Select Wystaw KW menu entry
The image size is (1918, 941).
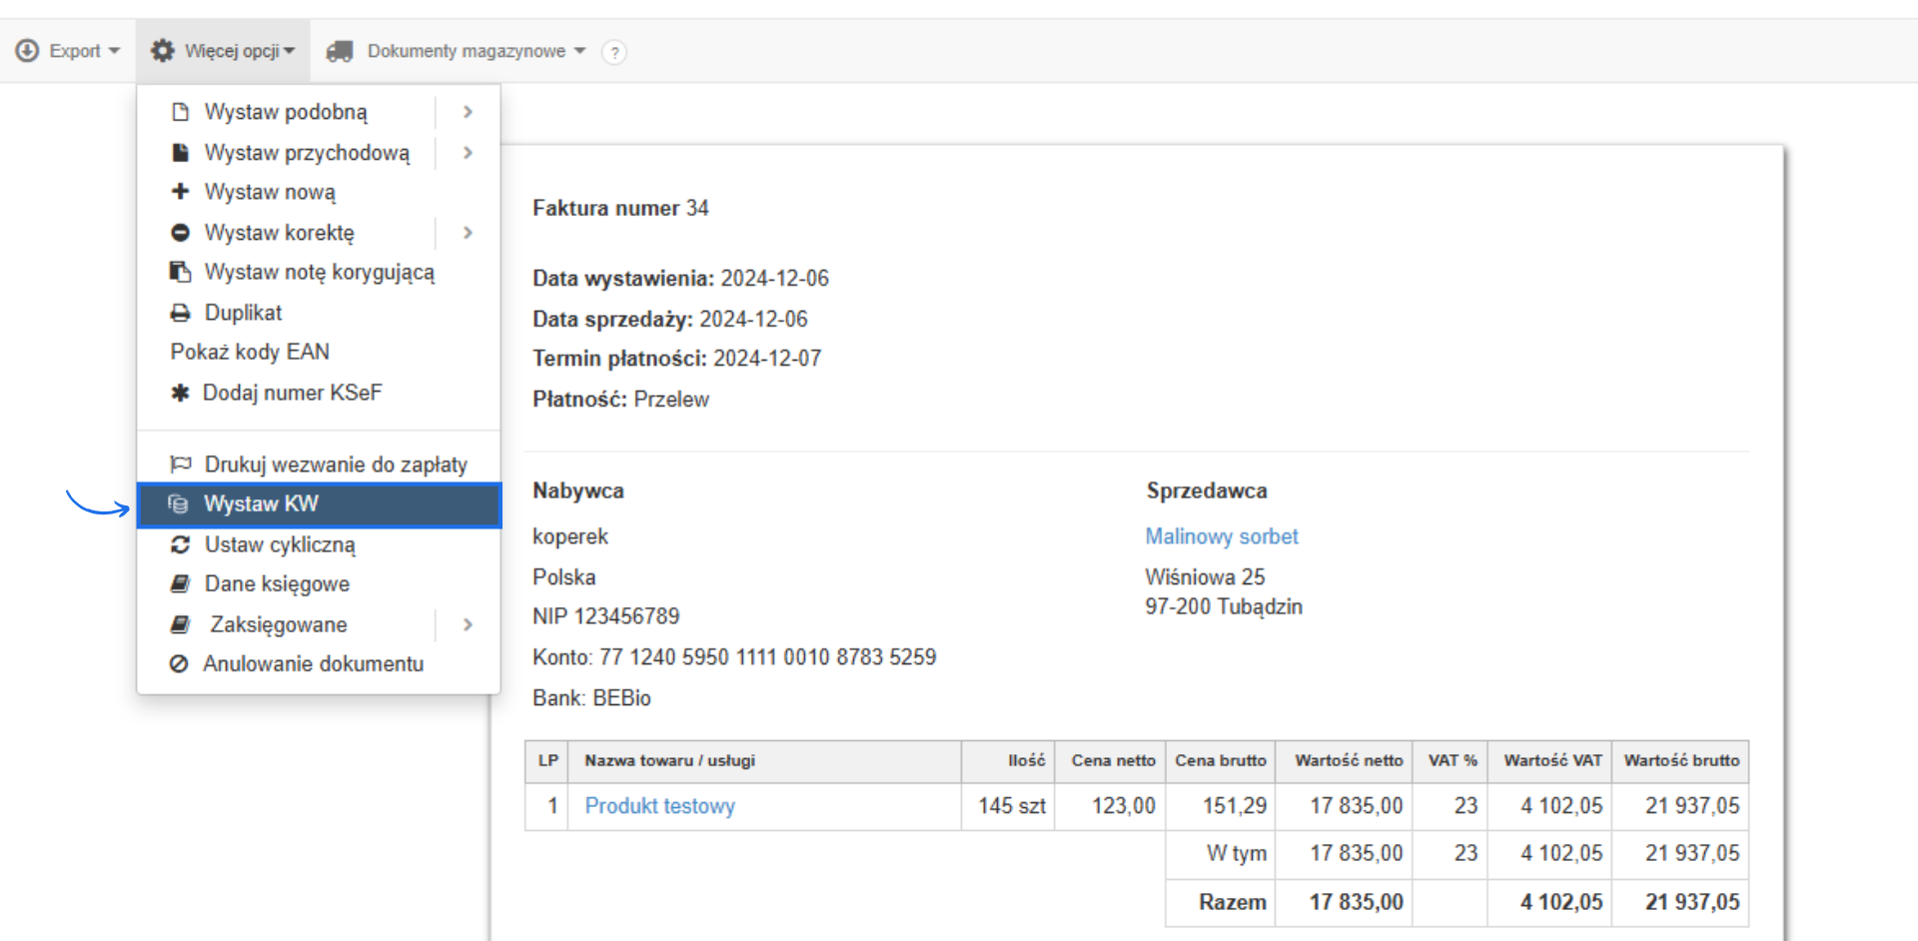[x=261, y=504]
